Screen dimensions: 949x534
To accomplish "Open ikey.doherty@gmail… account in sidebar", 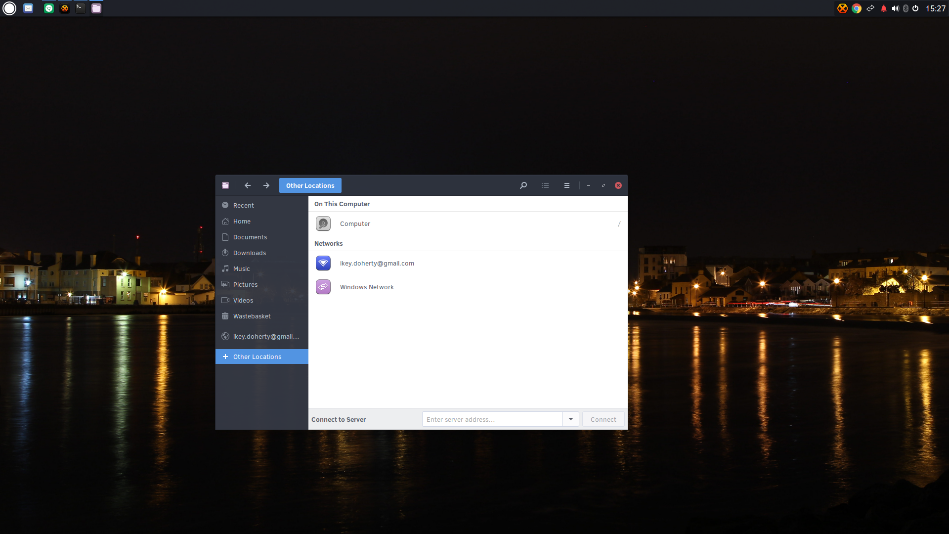I will [x=262, y=336].
